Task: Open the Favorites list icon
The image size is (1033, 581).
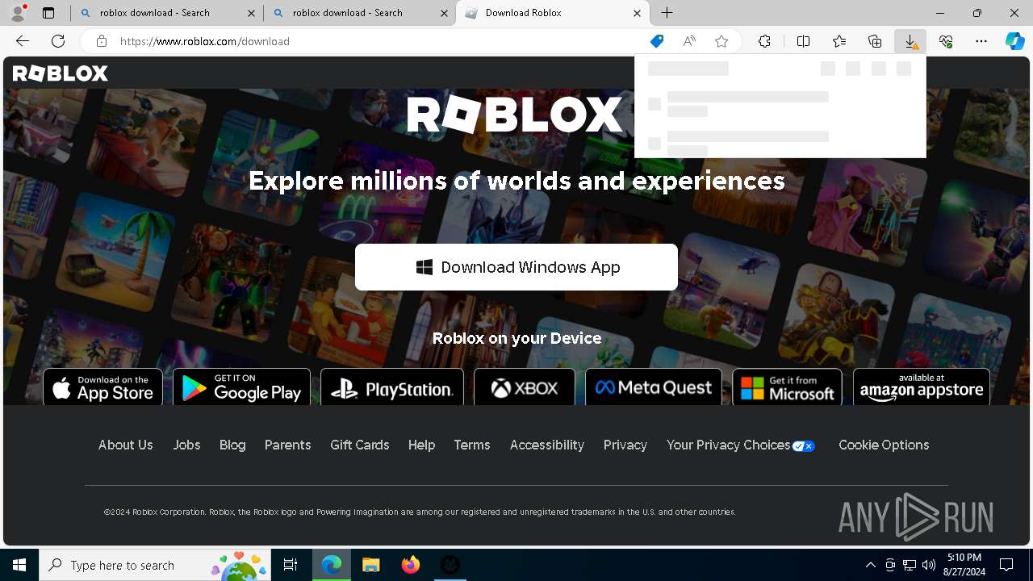Action: pos(839,41)
